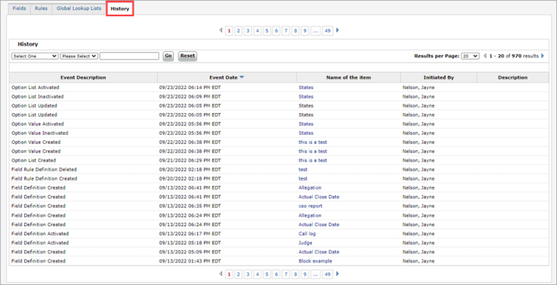
Task: Open Allegation link dated 06:41 PM
Action: coord(310,188)
